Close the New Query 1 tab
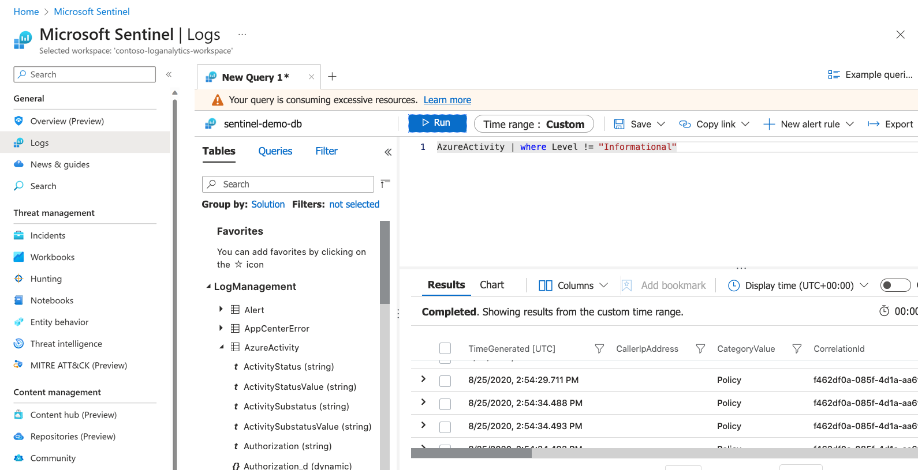 pos(311,77)
